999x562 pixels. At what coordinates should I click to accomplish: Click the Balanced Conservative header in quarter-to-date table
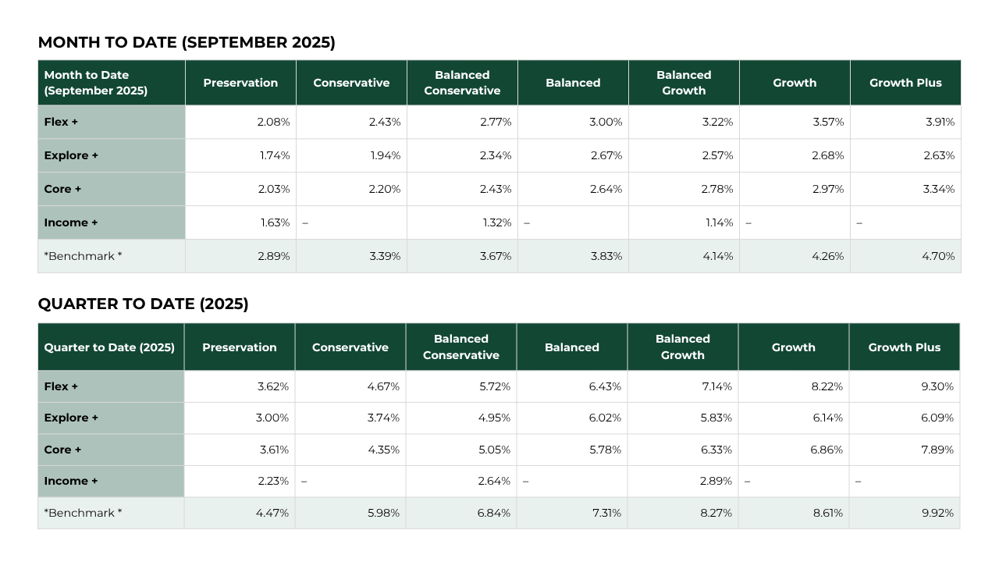pyautogui.click(x=460, y=347)
